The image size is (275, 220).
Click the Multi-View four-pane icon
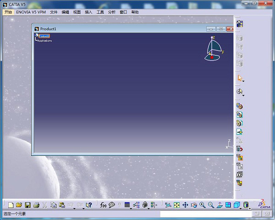click(x=228, y=205)
